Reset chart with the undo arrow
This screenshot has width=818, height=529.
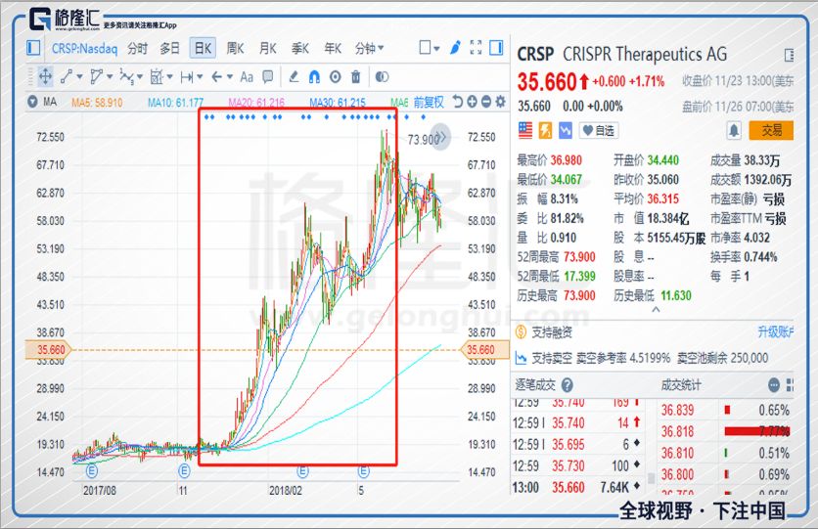458,102
